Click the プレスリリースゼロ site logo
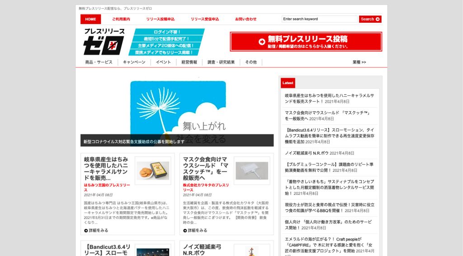Screen dimensions: 463x256 pyautogui.click(x=104, y=42)
